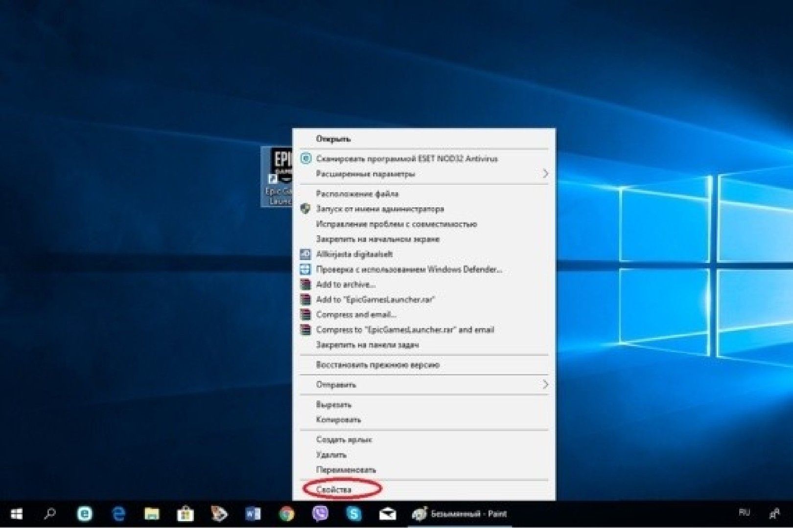Select the Epic Games Launcher desktop shortcut
Screen dimensions: 793x528
click(x=278, y=176)
